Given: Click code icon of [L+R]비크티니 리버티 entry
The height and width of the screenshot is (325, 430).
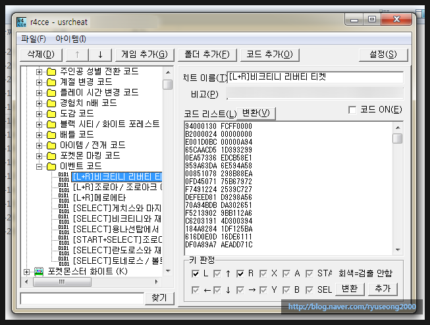Looking at the screenshot, I should tap(64, 177).
